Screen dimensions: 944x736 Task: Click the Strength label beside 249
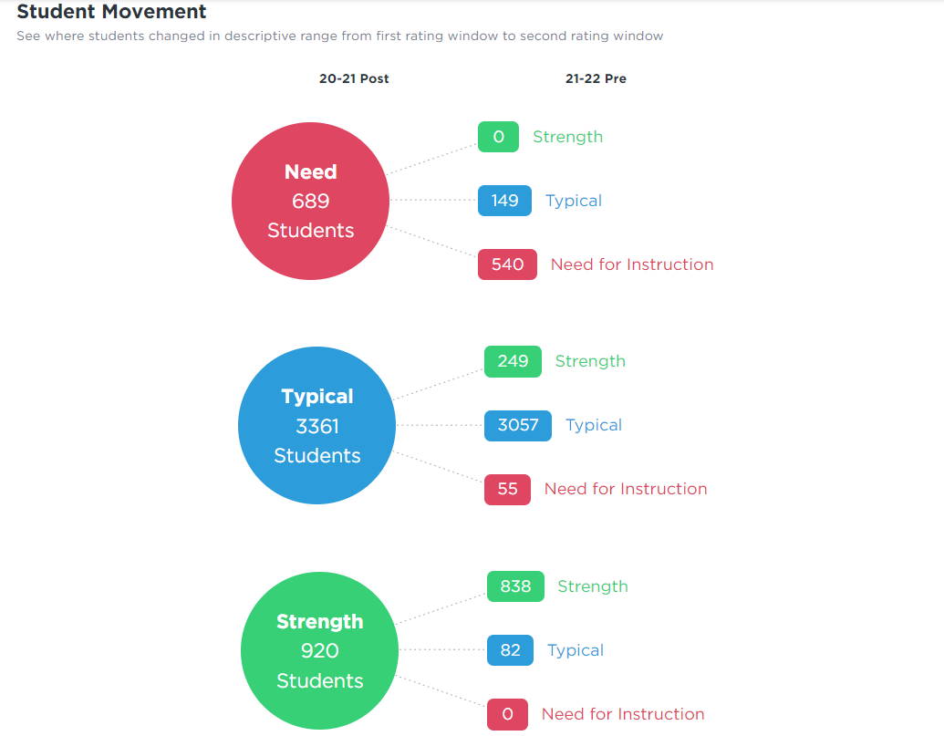pos(590,361)
